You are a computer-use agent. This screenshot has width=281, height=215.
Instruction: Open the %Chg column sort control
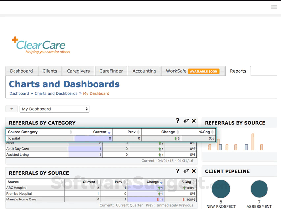(213, 132)
